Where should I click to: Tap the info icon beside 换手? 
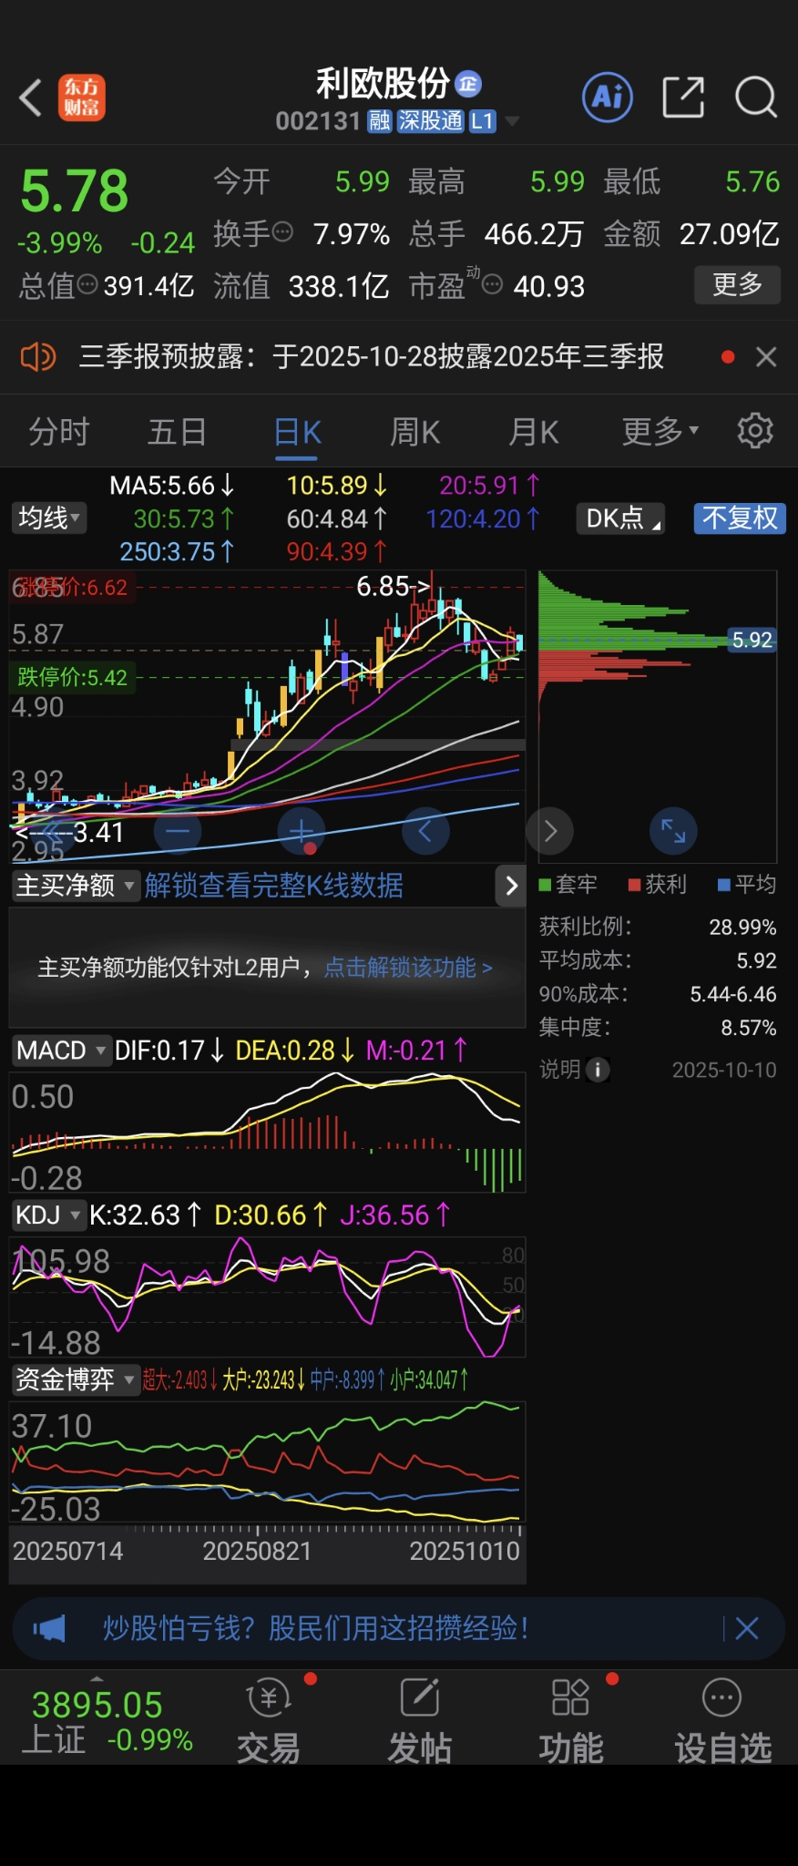point(283,232)
